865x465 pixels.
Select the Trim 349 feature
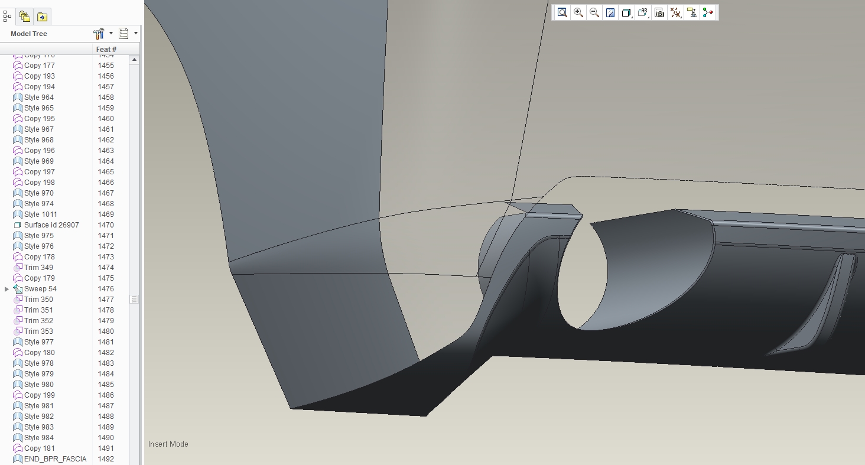click(x=38, y=268)
